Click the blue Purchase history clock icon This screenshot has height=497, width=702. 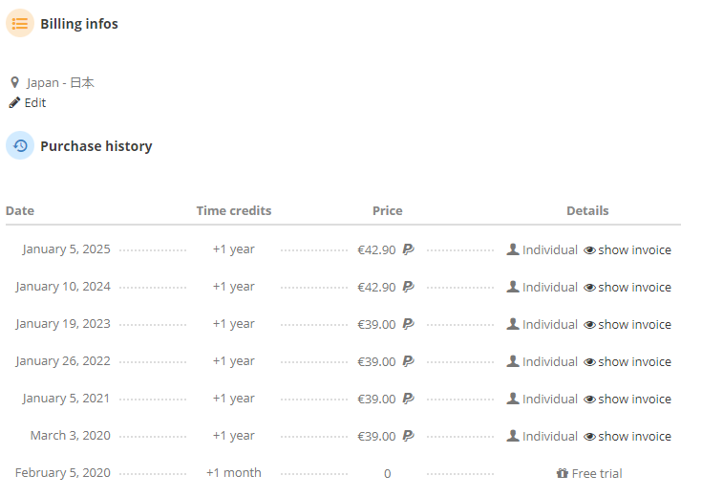click(x=20, y=145)
